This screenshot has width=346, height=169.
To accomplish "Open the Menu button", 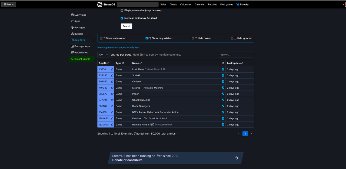I will 9,5.
